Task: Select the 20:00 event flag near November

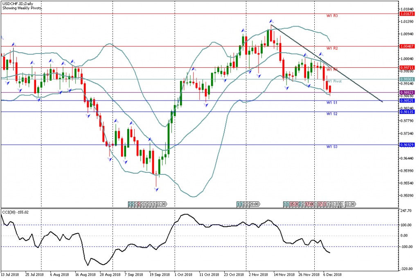Action: (253, 203)
